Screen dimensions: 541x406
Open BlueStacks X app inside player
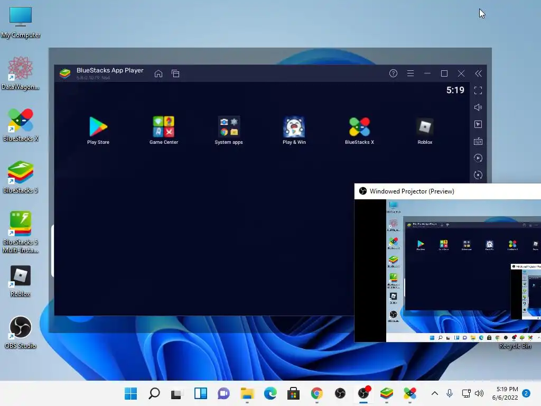tap(359, 131)
